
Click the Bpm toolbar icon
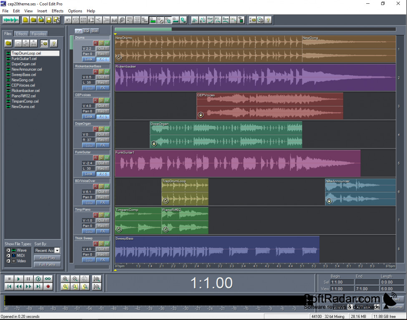[226, 20]
